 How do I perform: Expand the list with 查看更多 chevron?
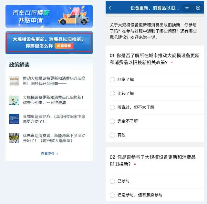coord(49,154)
